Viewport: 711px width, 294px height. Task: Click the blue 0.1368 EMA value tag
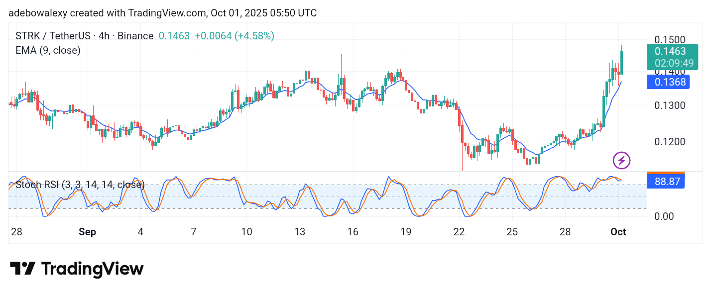[670, 82]
